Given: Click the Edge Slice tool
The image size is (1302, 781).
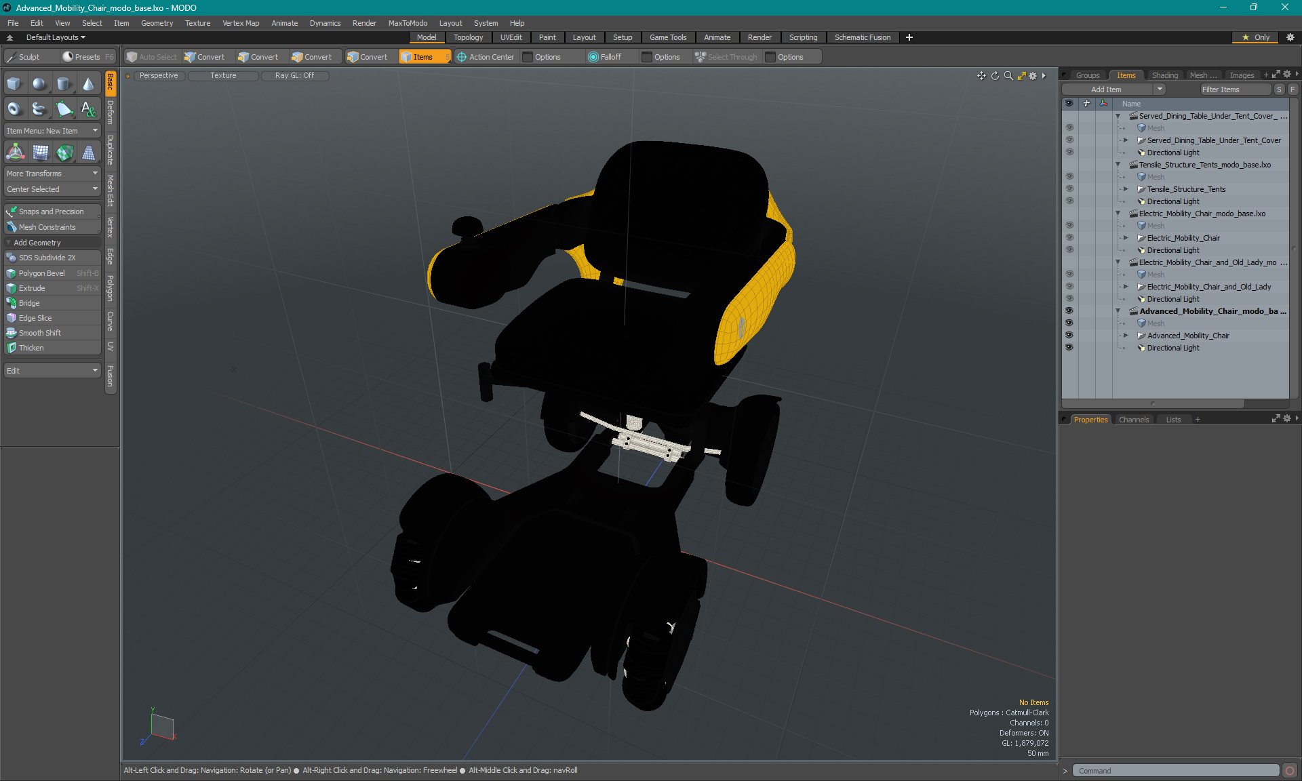Looking at the screenshot, I should (x=52, y=318).
